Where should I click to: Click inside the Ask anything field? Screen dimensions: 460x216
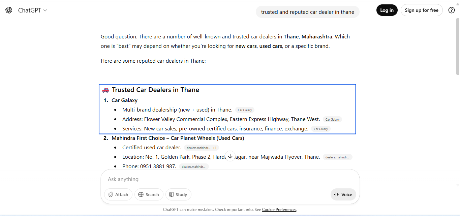202,179
